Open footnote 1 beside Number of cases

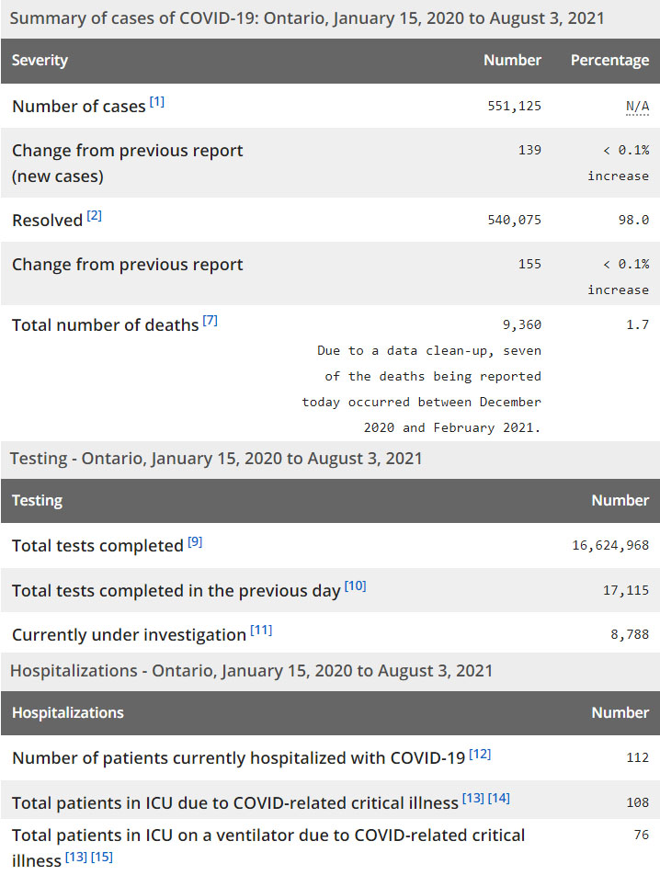tap(157, 102)
